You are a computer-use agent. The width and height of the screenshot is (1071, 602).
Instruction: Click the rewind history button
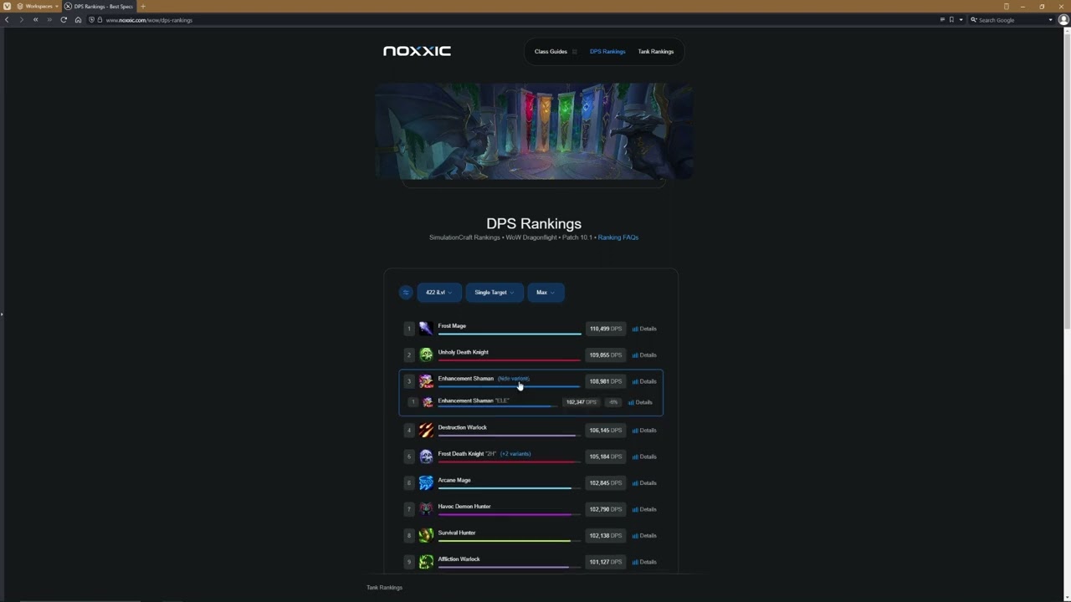tap(35, 19)
